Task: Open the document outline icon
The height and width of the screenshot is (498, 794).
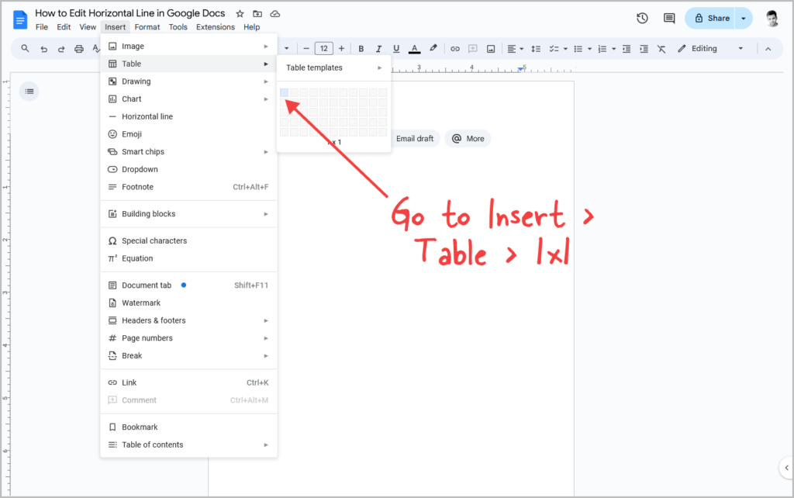Action: [x=29, y=91]
